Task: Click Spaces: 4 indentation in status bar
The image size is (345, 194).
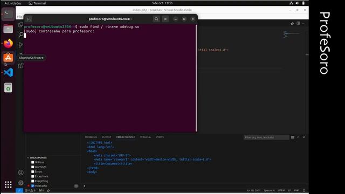Action: tap(269, 190)
